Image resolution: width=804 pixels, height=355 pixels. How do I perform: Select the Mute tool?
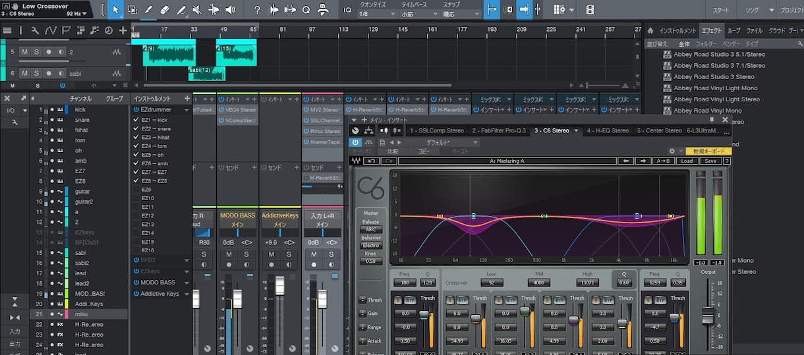pos(197,10)
